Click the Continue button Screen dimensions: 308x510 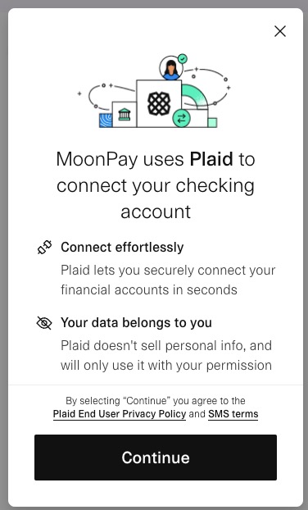[x=156, y=458]
